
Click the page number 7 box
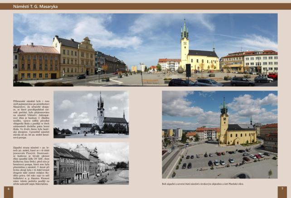pos(282,189)
